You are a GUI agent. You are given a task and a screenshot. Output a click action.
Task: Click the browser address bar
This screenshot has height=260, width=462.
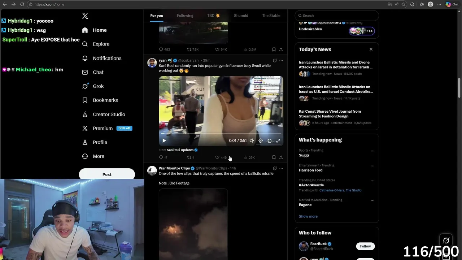tap(206, 4)
